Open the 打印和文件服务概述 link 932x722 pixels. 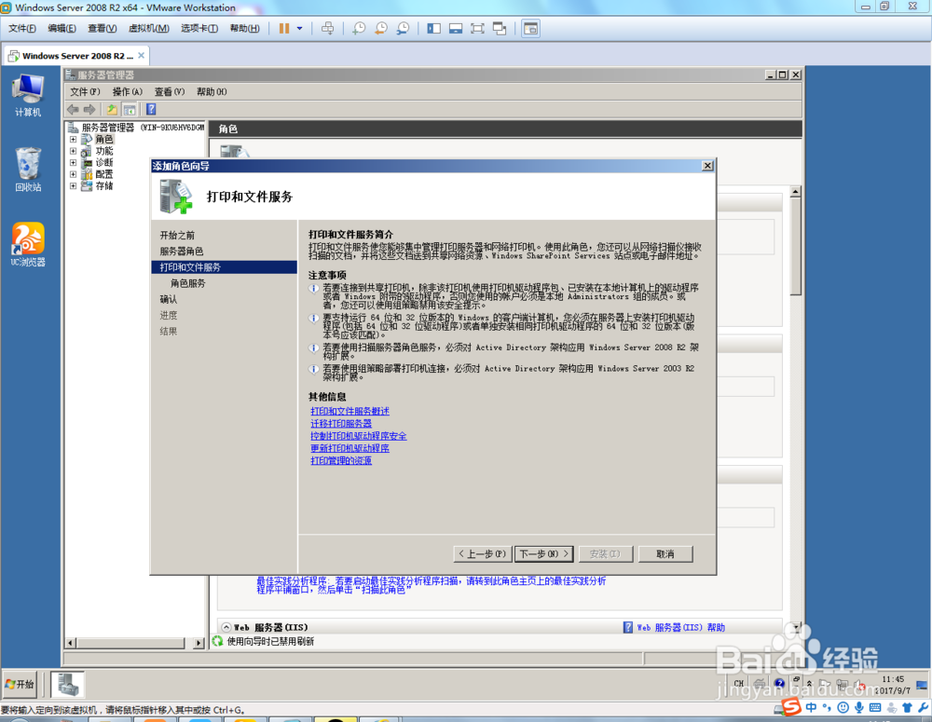[349, 411]
